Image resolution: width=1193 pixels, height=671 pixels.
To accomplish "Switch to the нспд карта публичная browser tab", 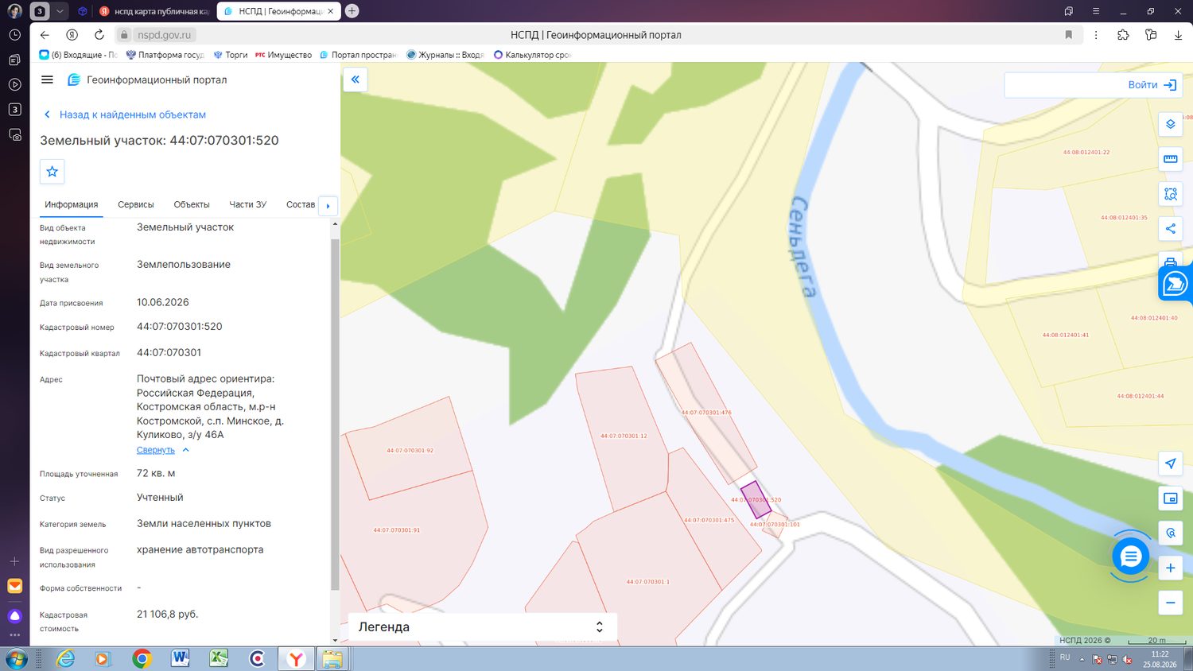I will (x=154, y=11).
